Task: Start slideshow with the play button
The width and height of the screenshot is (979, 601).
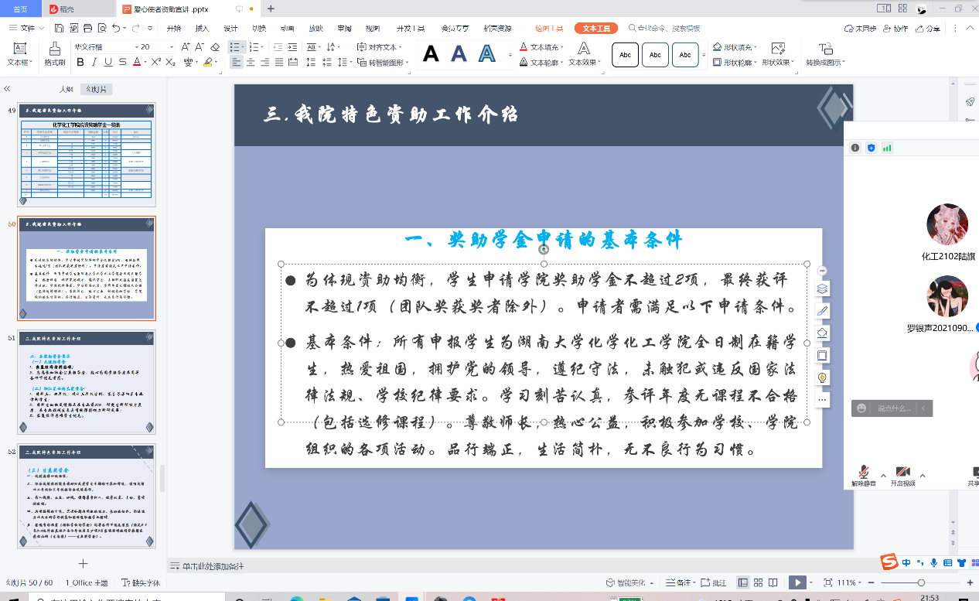Action: pyautogui.click(x=797, y=582)
